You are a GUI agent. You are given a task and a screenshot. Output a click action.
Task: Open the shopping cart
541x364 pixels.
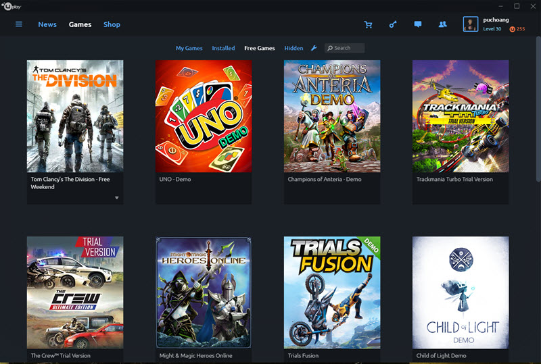[x=368, y=24]
